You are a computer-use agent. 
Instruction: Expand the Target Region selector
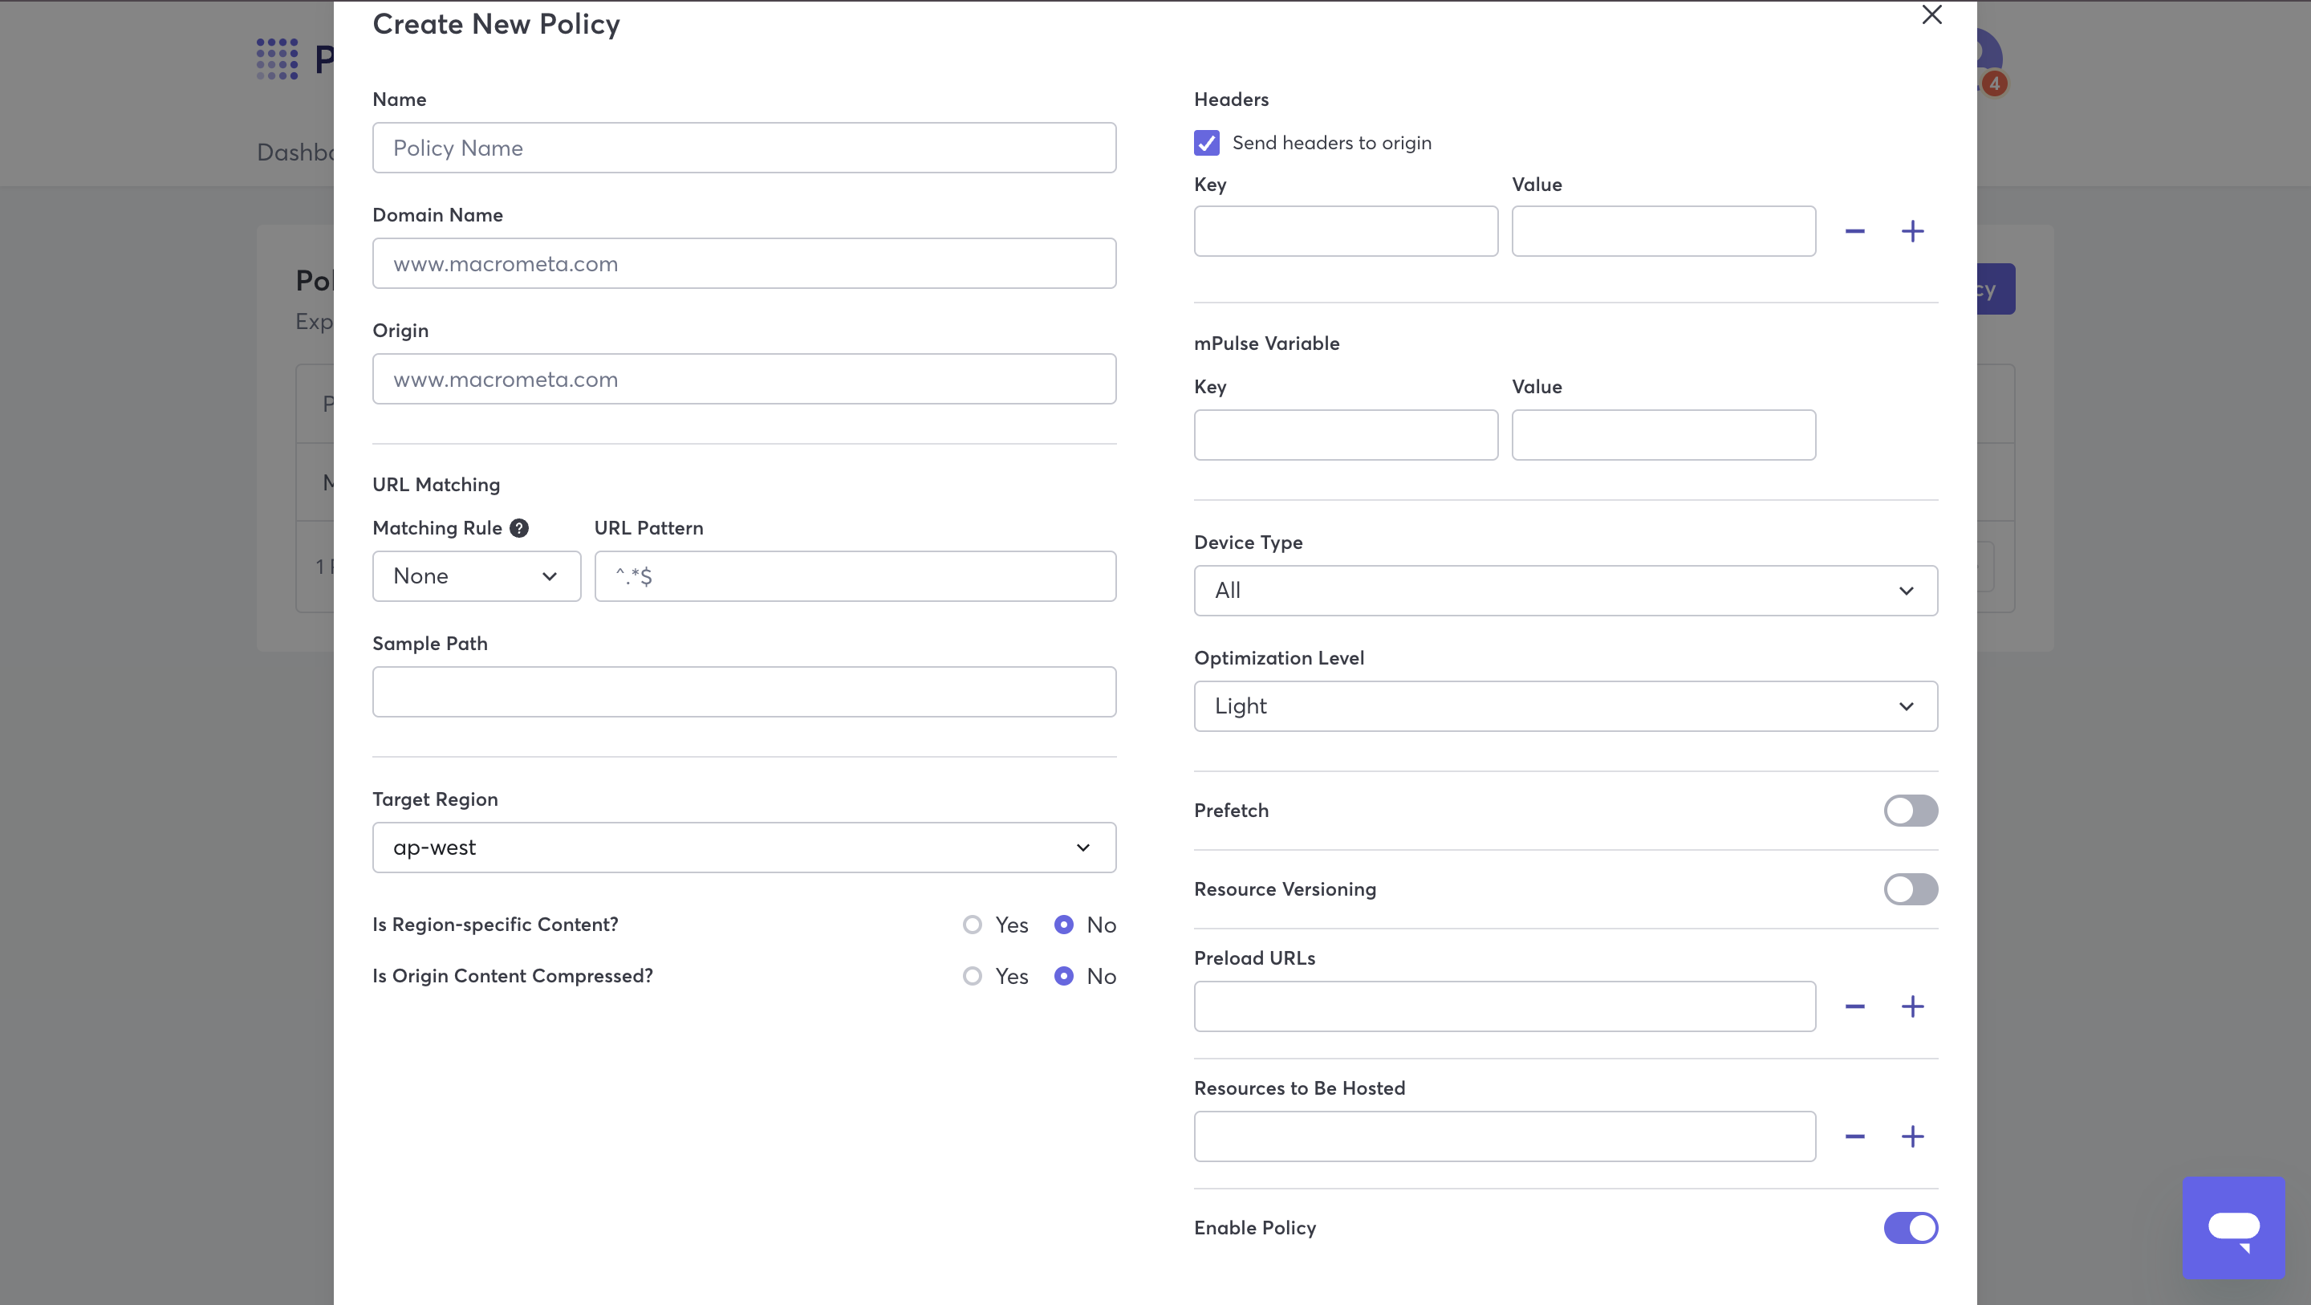743,847
